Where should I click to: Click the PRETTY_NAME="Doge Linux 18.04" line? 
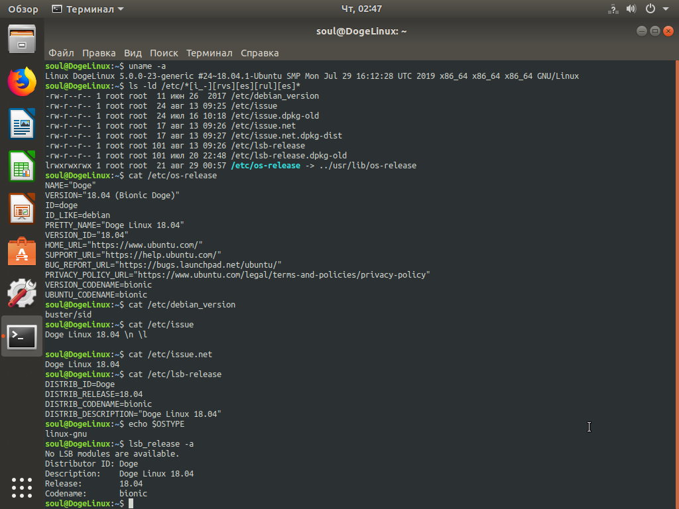tap(115, 225)
